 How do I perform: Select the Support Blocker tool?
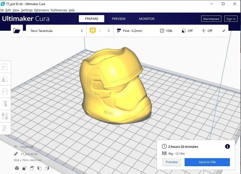pos(5,128)
